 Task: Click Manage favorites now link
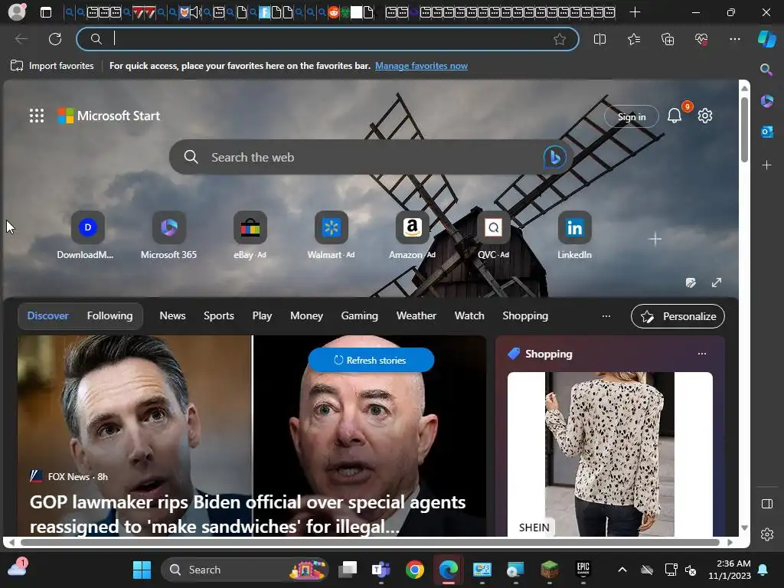click(422, 66)
